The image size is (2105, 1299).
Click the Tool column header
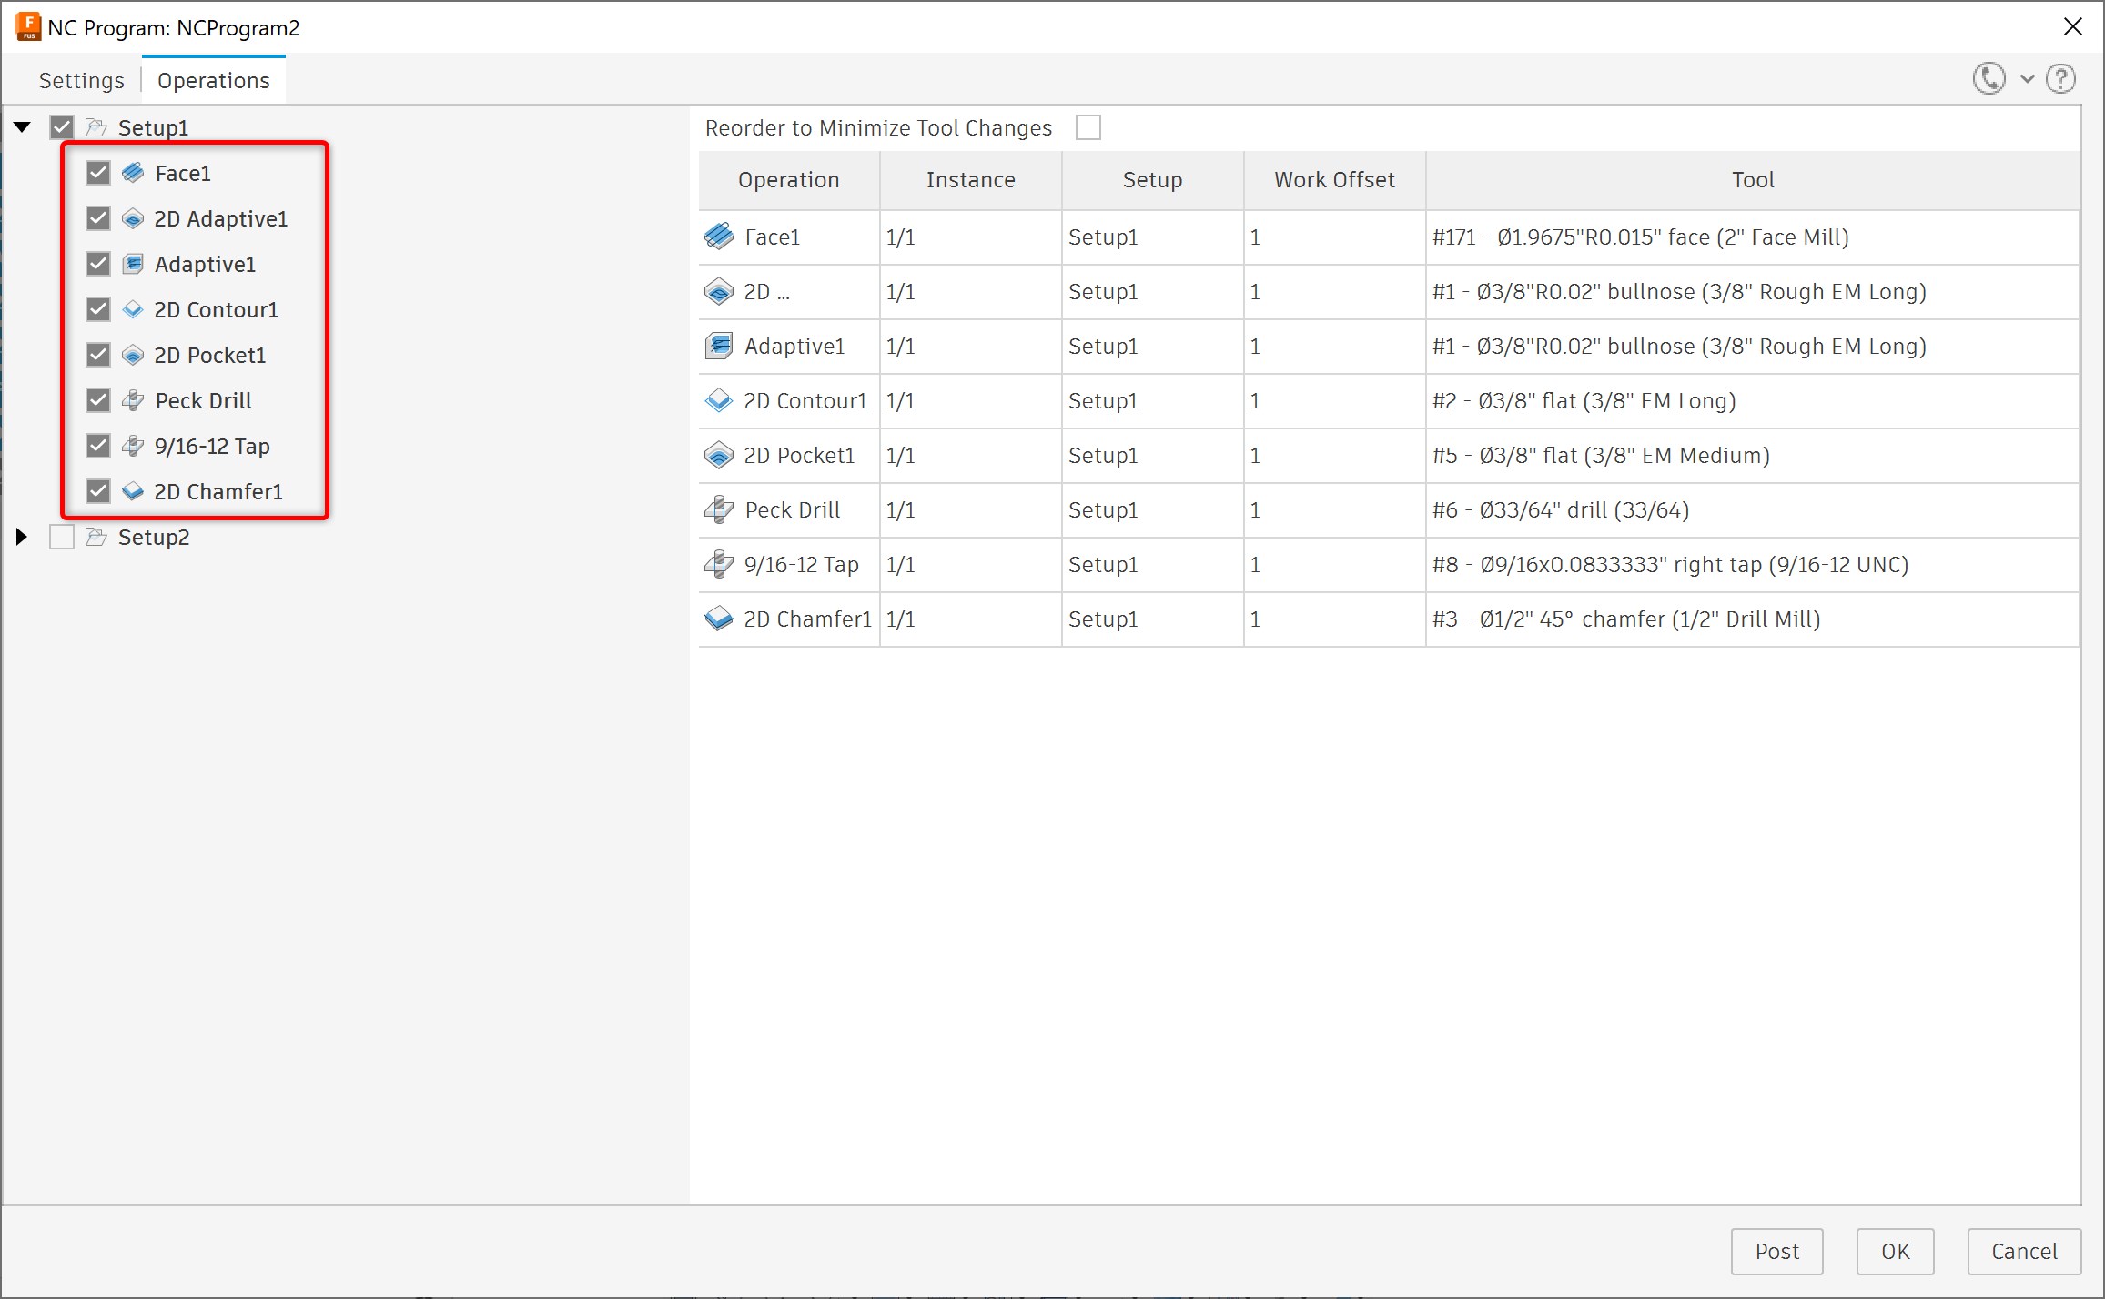point(1752,180)
